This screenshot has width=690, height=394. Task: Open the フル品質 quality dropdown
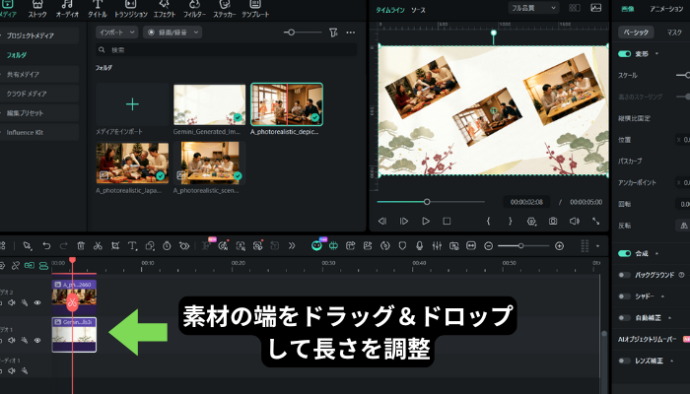click(533, 8)
